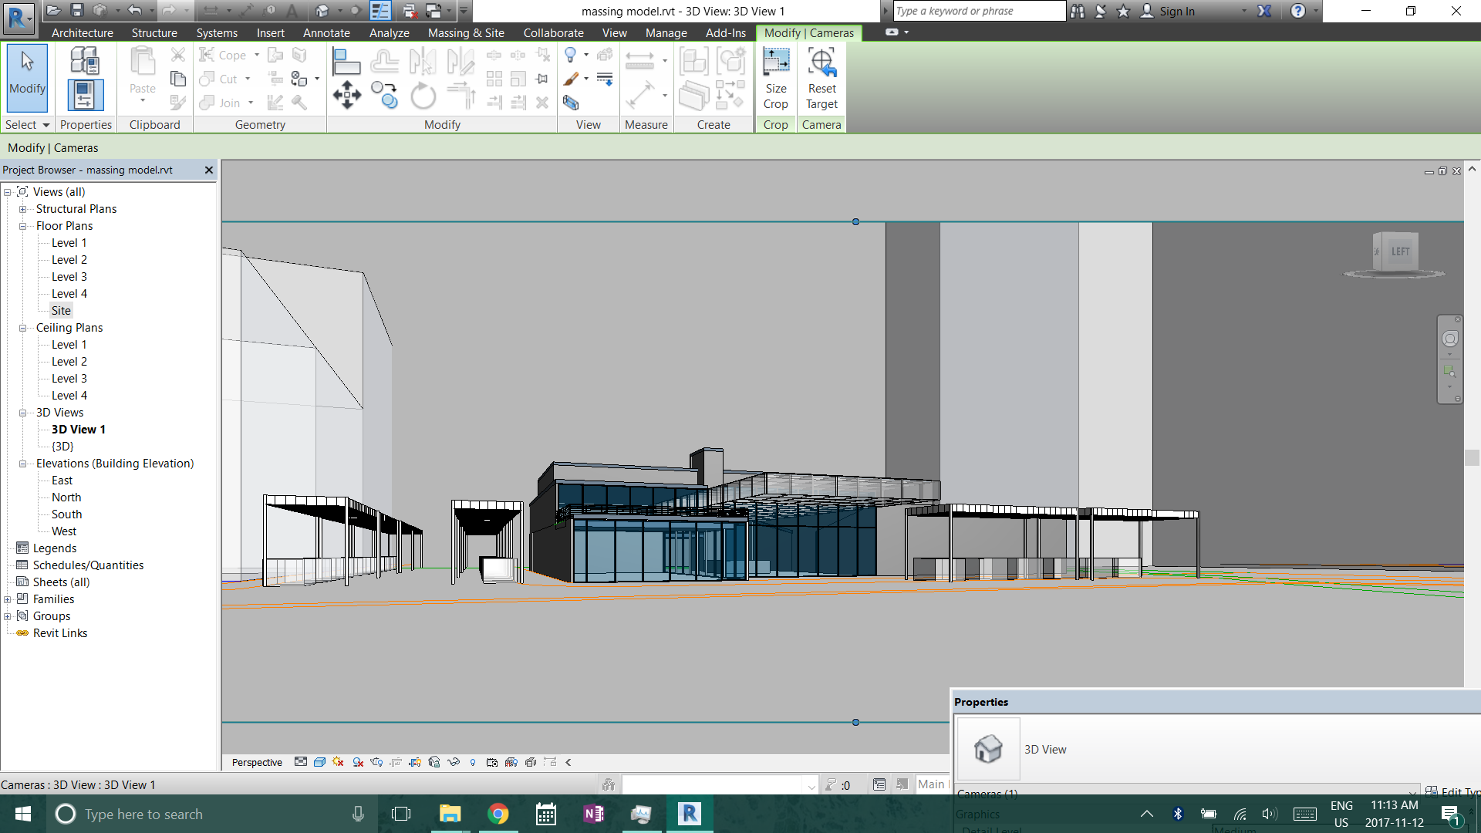Toggle the Properties palette button

84,95
